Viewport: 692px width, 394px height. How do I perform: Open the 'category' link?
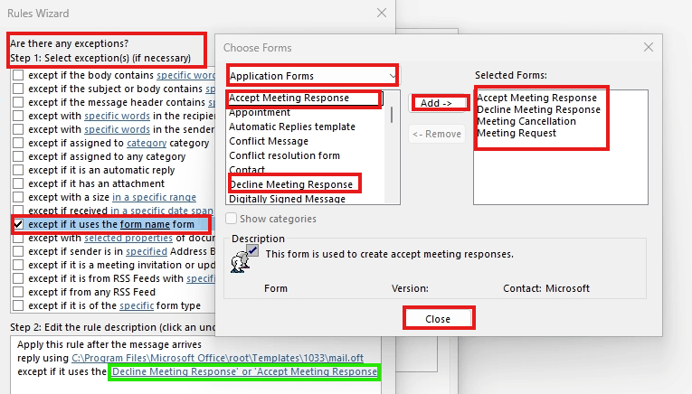point(147,144)
